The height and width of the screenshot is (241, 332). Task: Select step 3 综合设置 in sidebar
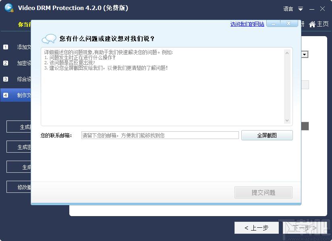(x=16, y=79)
